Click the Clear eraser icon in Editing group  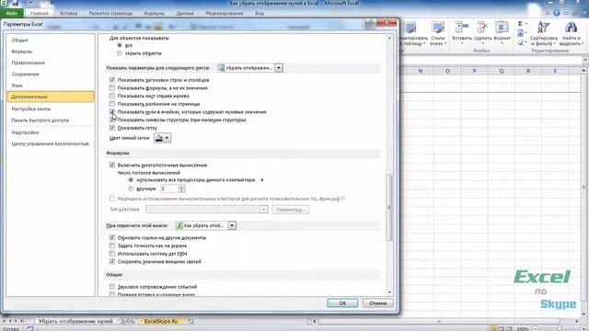coord(520,42)
